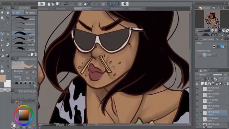The image size is (229, 129).
Task: Click the Fill bucket icon in command bar
Action: [84, 4]
